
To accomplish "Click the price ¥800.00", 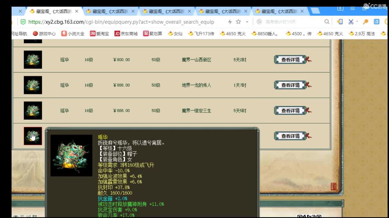I will click(121, 60).
